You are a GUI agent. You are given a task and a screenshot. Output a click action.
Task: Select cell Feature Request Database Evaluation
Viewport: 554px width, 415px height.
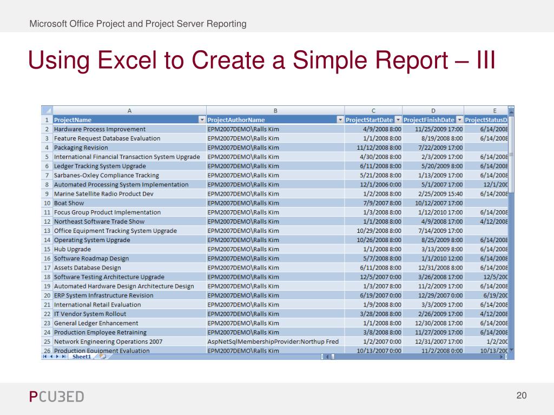pyautogui.click(x=129, y=138)
